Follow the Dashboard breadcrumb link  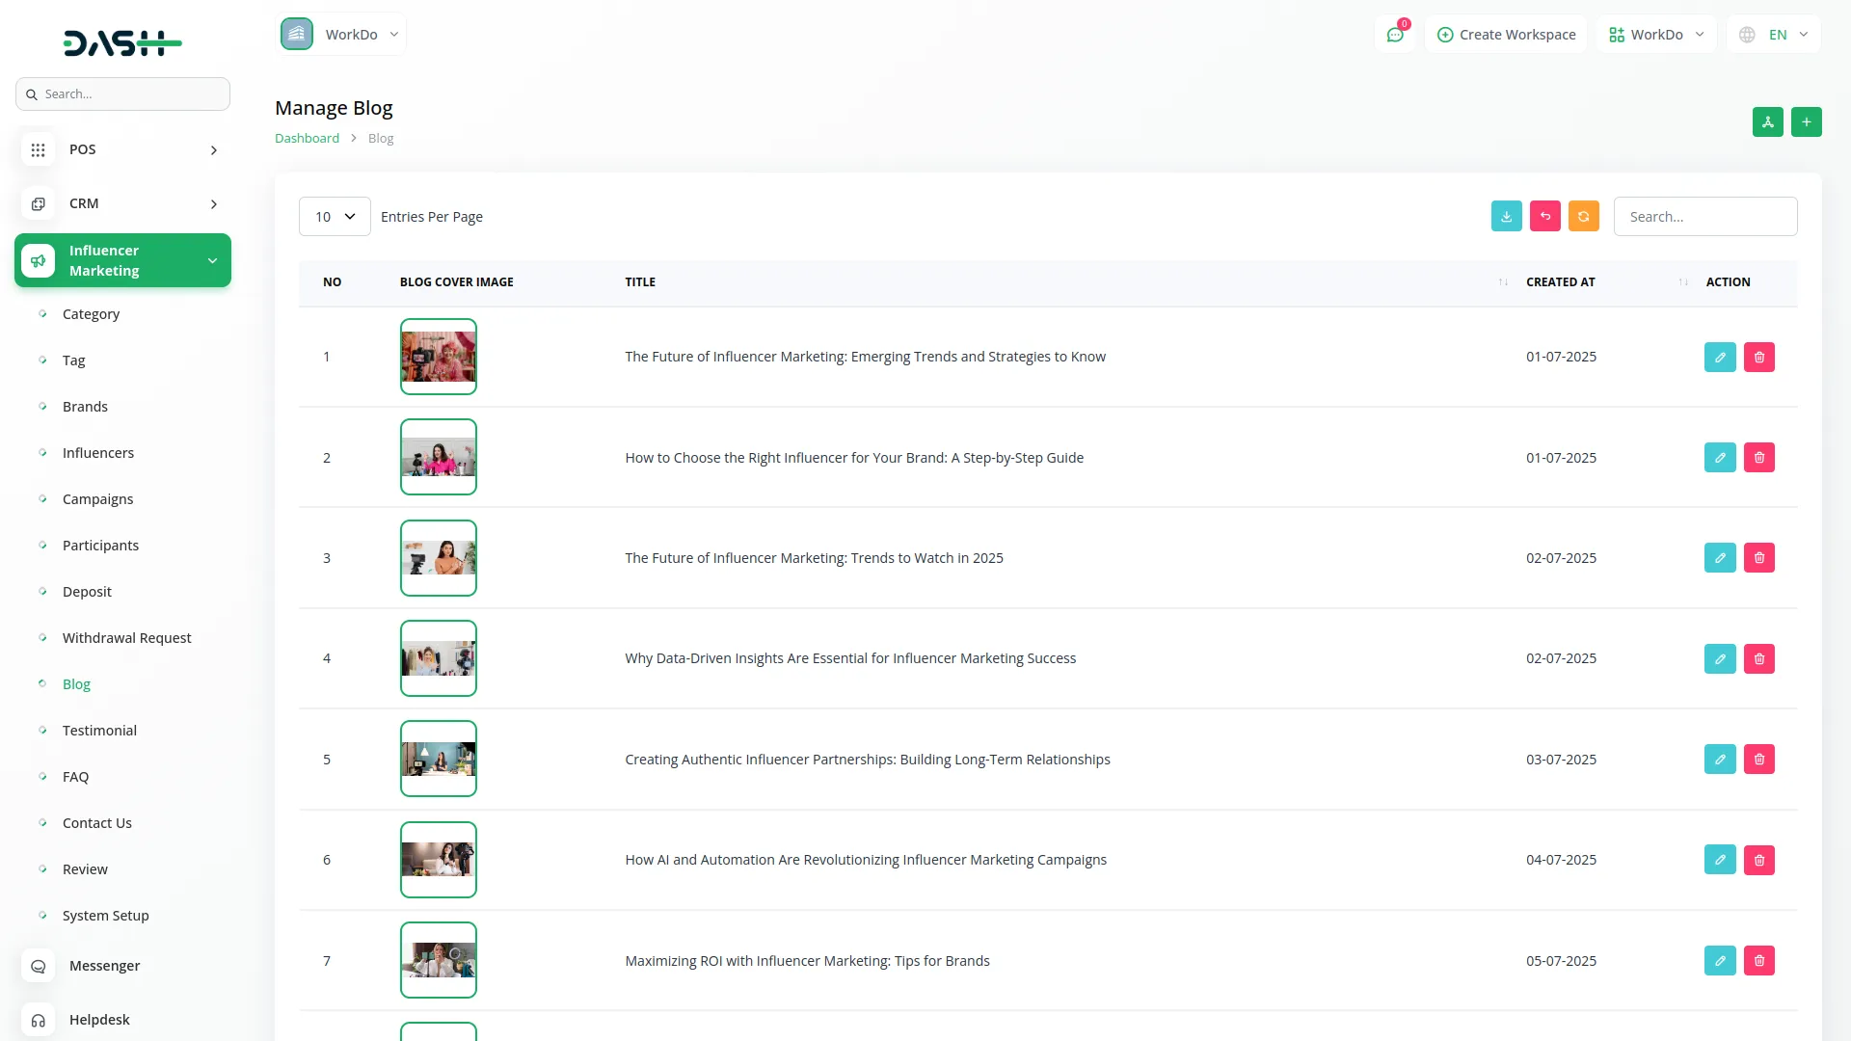tap(307, 139)
